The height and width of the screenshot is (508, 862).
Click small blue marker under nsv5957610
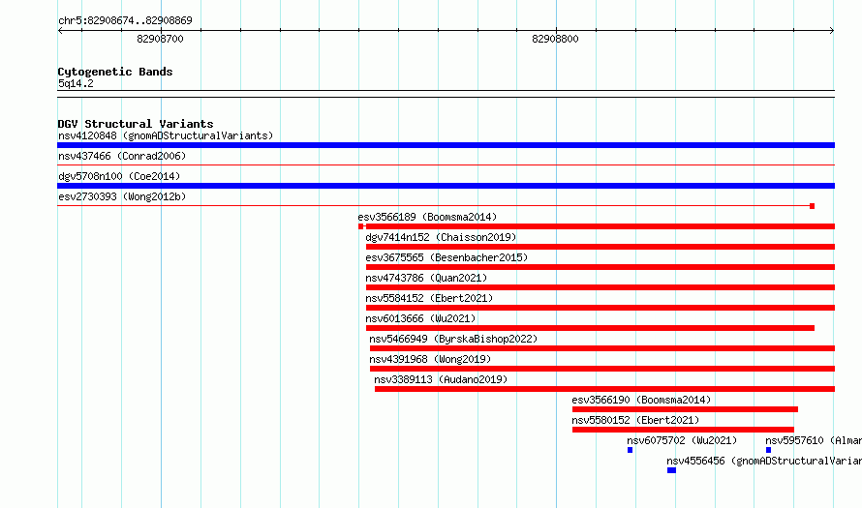pos(769,450)
